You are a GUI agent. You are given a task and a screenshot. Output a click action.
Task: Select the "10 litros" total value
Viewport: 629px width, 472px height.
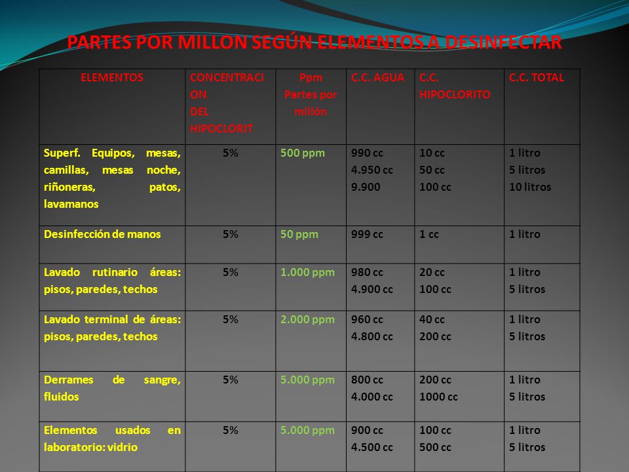[530, 187]
